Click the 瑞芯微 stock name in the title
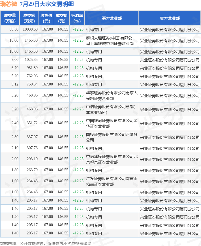Screen dimensions: 201x246 (8, 4)
